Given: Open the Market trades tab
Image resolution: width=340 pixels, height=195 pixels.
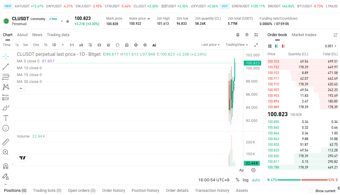Looking at the screenshot, I should point(304,35).
